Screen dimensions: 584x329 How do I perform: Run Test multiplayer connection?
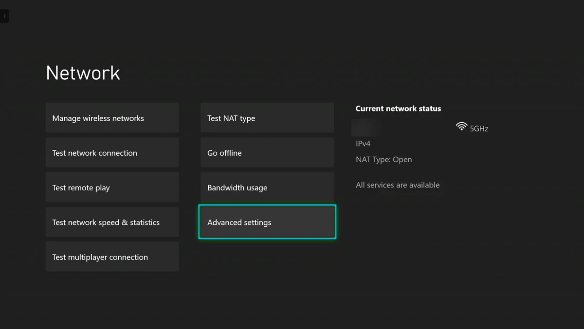(x=112, y=257)
